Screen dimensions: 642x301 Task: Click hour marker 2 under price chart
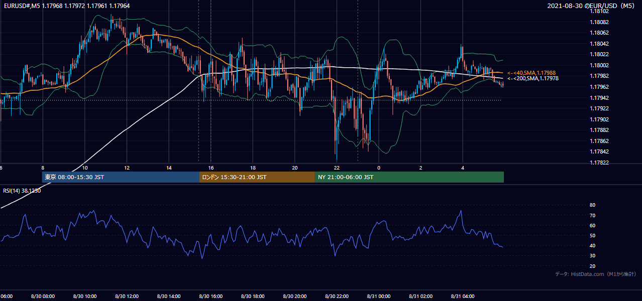421,168
